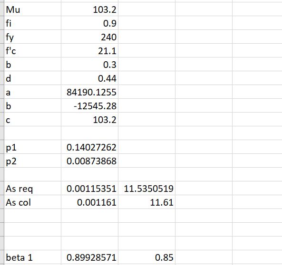Select the cell with 11.5350519

pyautogui.click(x=147, y=188)
